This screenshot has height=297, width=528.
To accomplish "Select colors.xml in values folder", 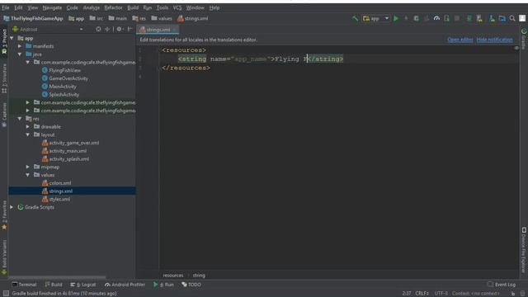I will click(60, 183).
